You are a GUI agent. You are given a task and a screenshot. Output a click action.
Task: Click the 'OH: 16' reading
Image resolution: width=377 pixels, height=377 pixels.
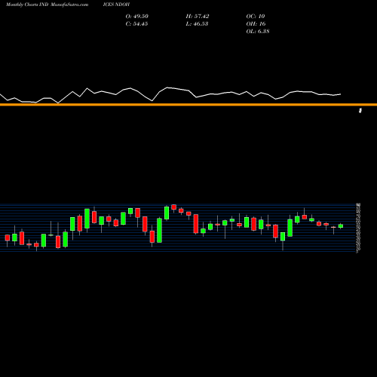pyautogui.click(x=256, y=23)
